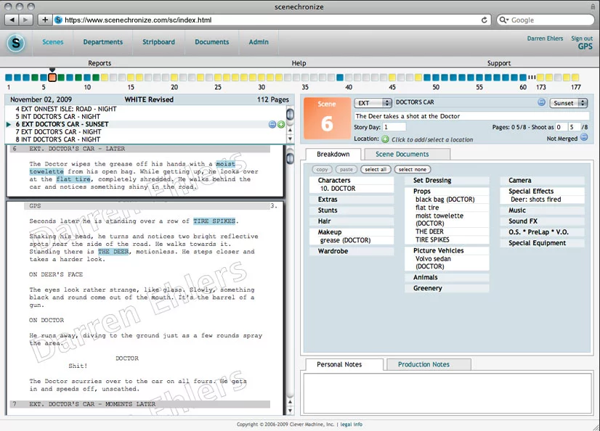Open the Support menu

click(x=499, y=63)
